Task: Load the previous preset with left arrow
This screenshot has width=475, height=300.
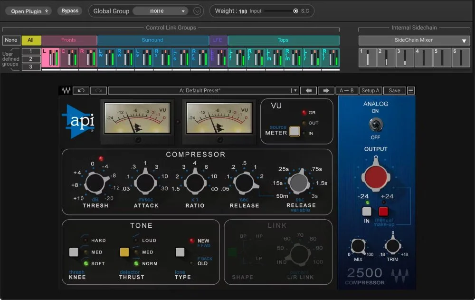Action: (309, 90)
